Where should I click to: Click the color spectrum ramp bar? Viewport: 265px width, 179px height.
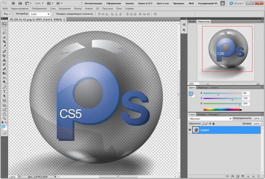(223, 110)
